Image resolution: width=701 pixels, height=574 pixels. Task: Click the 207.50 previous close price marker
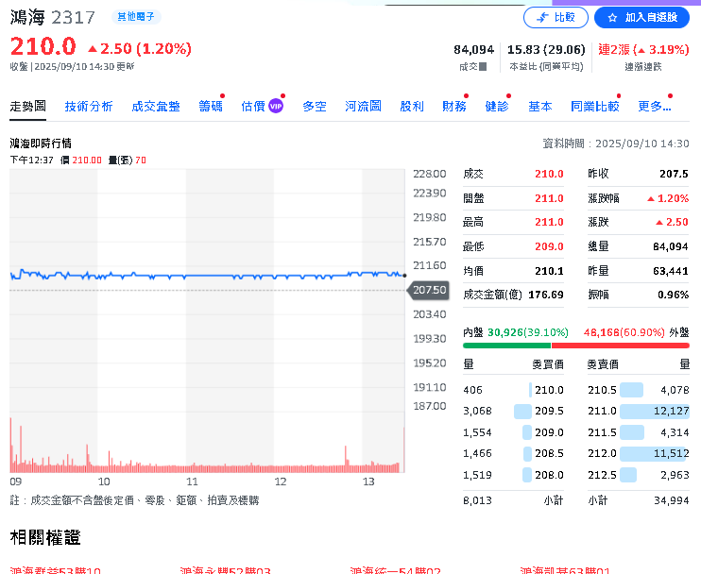point(428,291)
